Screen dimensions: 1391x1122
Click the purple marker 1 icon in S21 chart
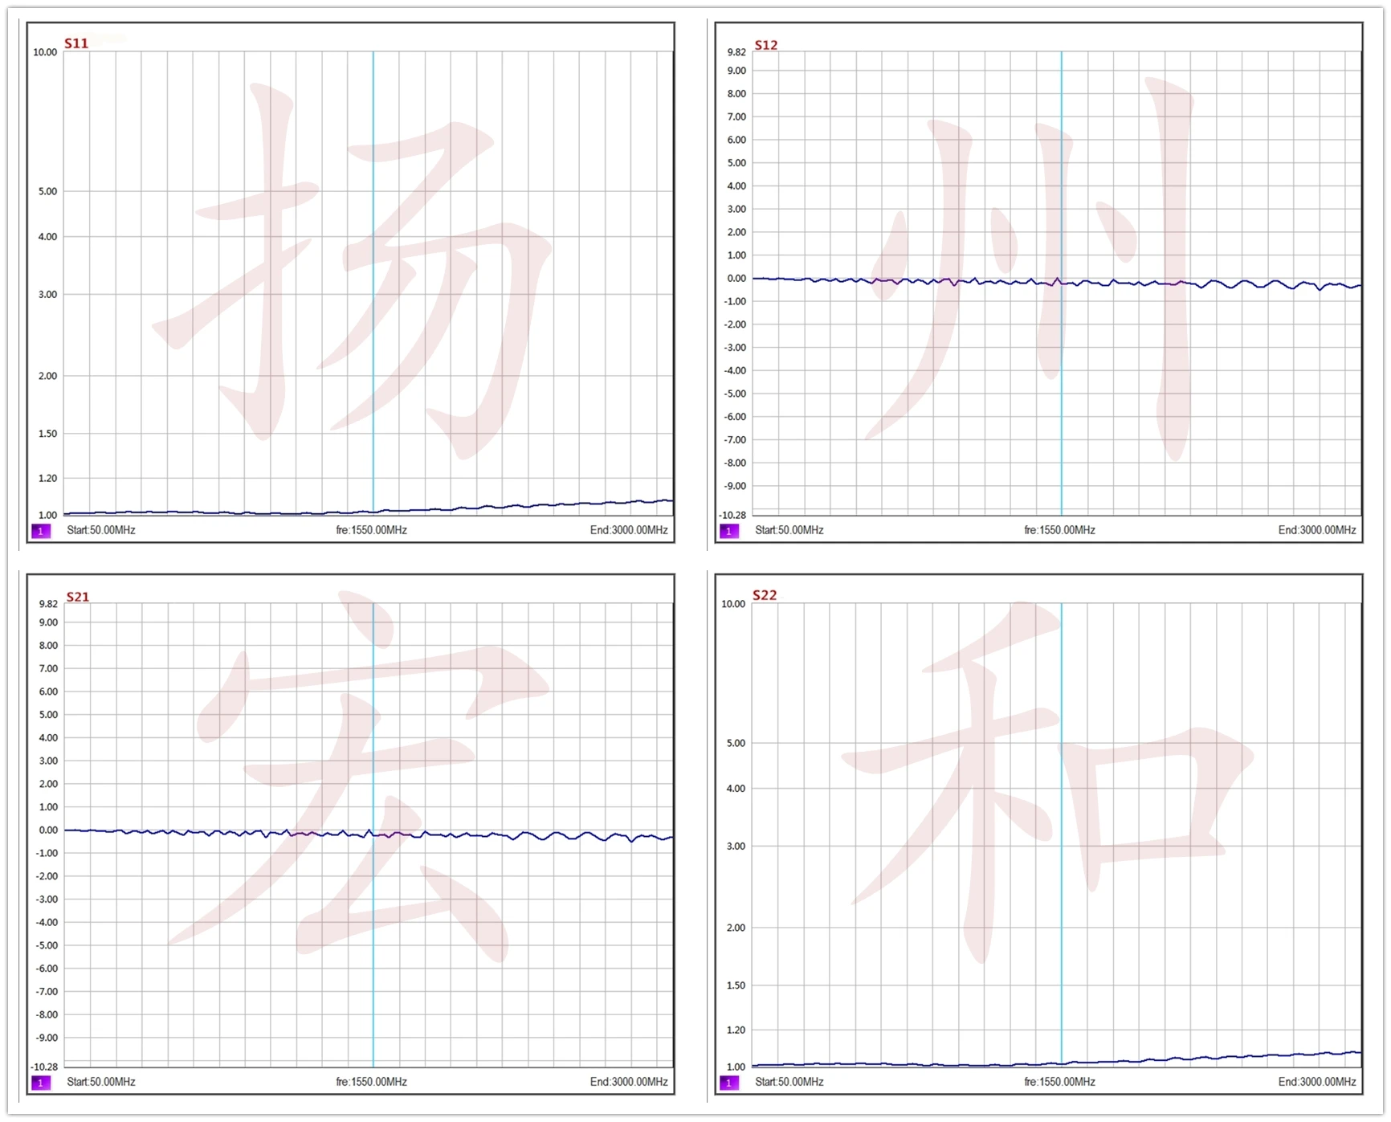tap(41, 1083)
